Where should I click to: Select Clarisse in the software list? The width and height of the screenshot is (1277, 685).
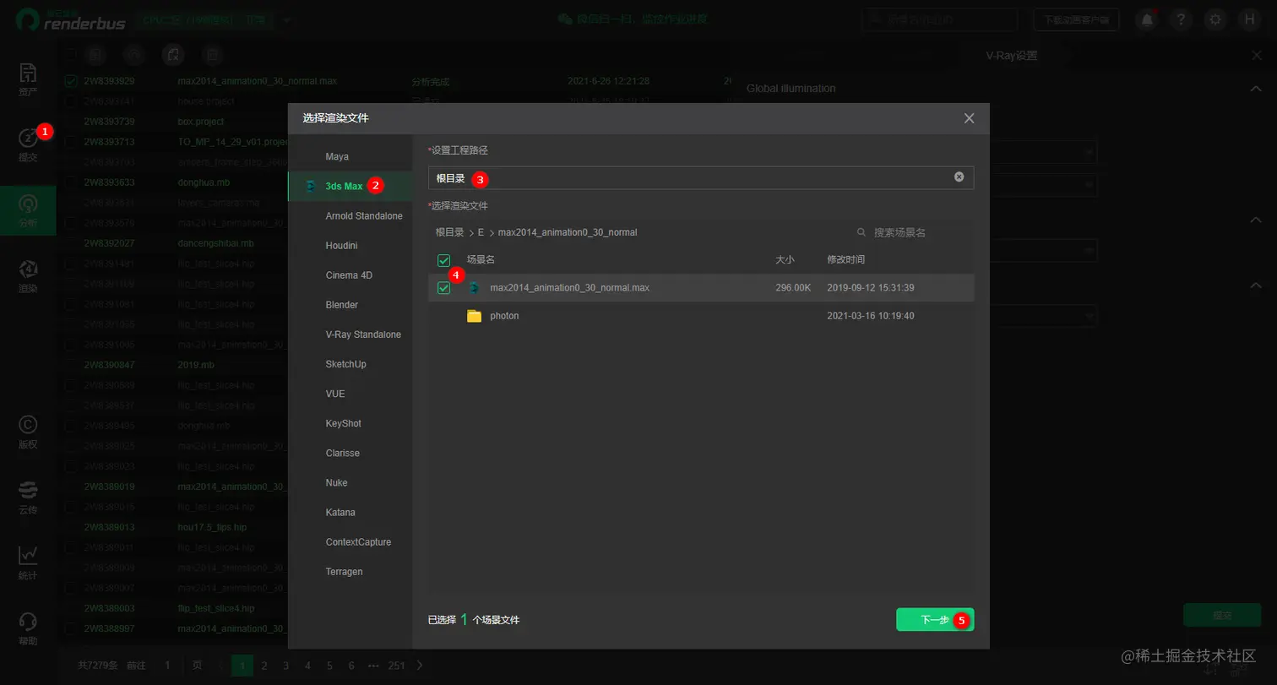click(x=350, y=453)
